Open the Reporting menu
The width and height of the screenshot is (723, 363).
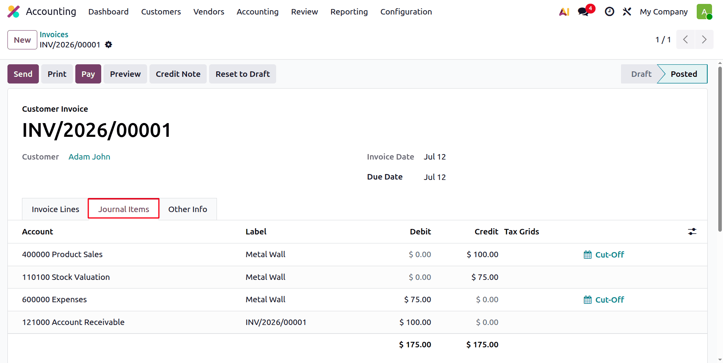[x=349, y=12]
